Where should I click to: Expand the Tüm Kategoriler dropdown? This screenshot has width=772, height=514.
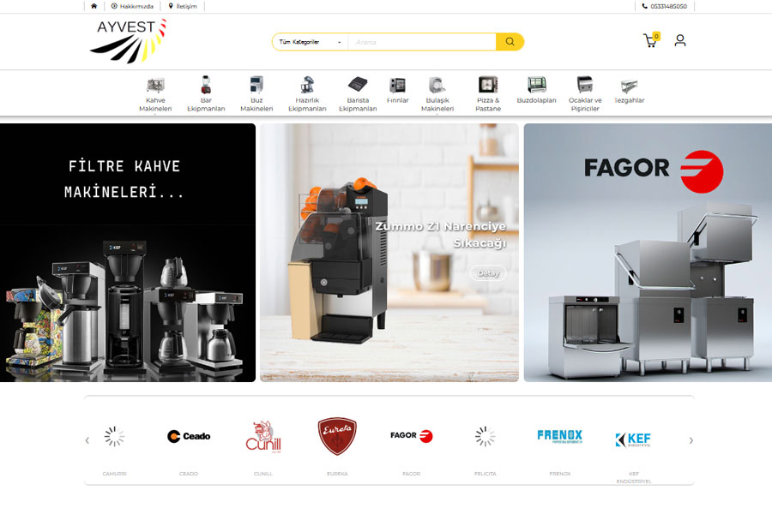click(311, 42)
